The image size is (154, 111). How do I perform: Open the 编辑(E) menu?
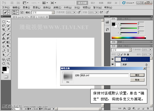[x=16, y=8]
